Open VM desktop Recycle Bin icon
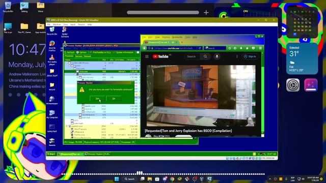Viewport: 326px width, 183px height. point(52,31)
